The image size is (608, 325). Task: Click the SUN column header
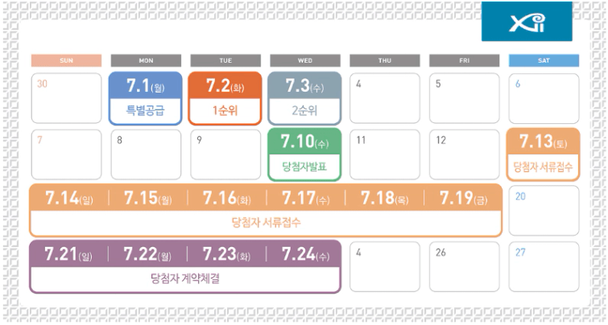click(x=66, y=60)
